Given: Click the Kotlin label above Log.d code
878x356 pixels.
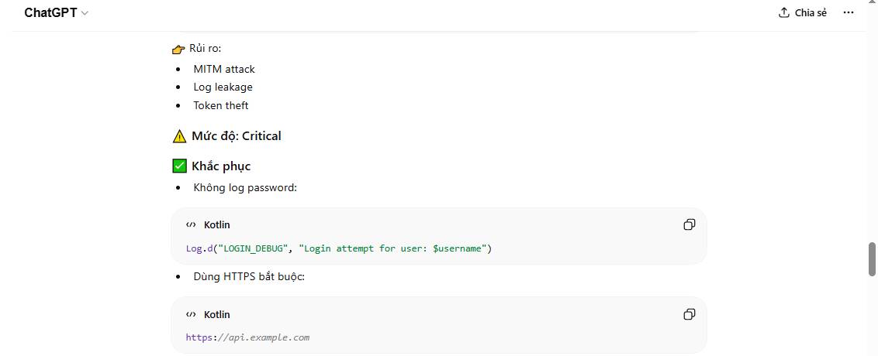Looking at the screenshot, I should [x=216, y=225].
